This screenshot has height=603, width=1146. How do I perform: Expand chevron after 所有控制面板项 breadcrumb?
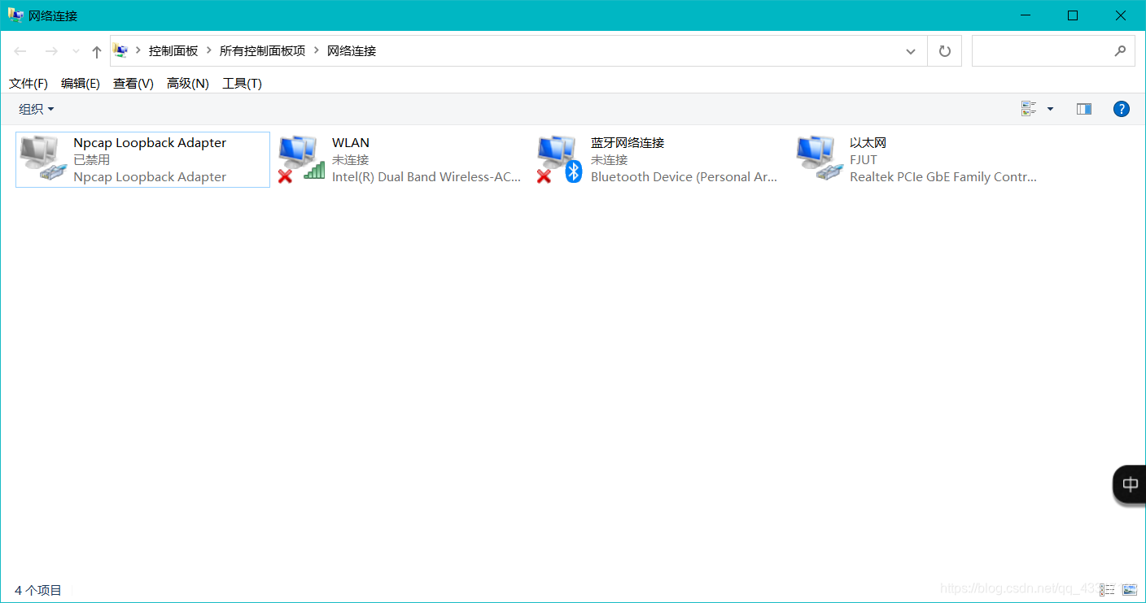[317, 50]
